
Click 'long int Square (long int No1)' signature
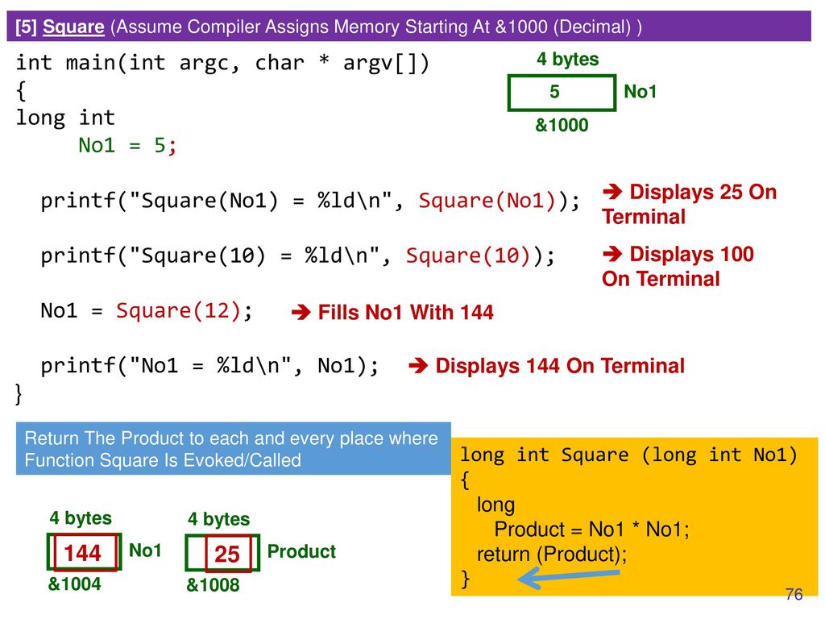pyautogui.click(x=628, y=455)
